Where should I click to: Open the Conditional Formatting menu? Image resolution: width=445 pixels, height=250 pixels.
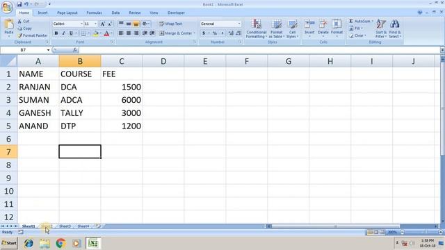(257, 28)
